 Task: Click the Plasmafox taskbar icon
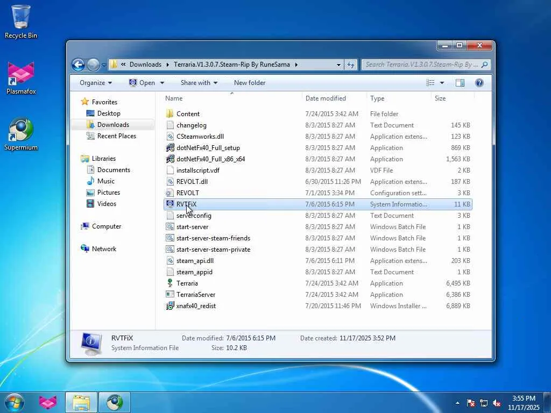click(48, 402)
